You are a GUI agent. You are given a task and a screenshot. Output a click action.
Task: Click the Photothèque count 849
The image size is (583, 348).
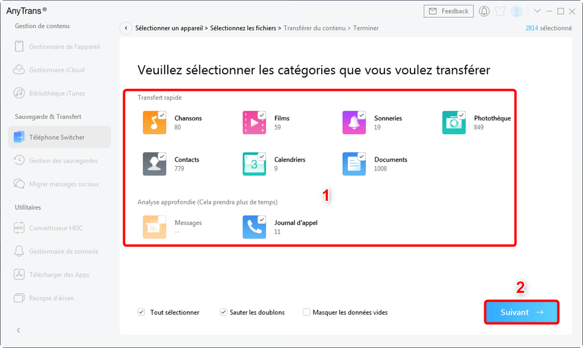478,127
